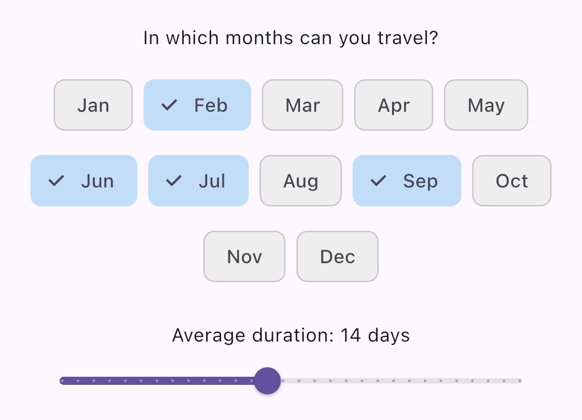This screenshot has width=582, height=420.
Task: Choose the Apr month chip
Action: point(393,105)
